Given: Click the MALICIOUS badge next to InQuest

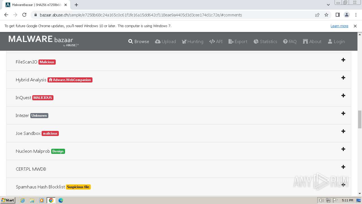Looking at the screenshot, I should pos(43,98).
